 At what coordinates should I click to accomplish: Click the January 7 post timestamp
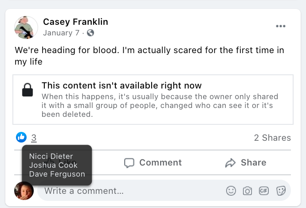point(62,33)
